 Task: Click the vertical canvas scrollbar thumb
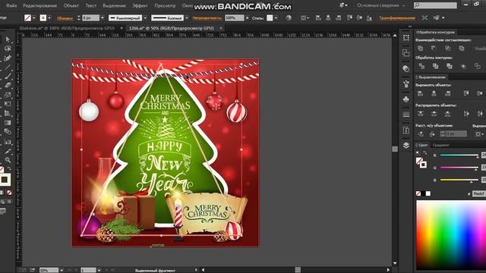(x=395, y=149)
